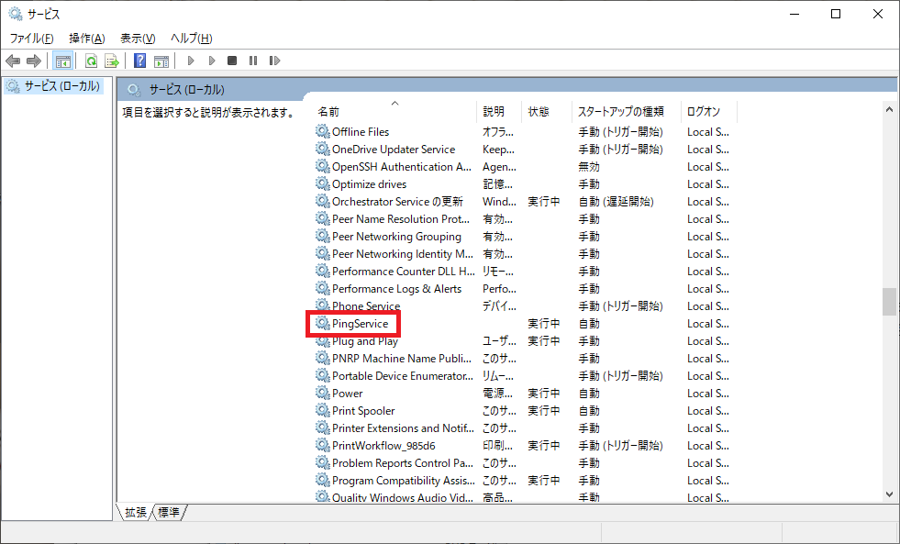Image resolution: width=900 pixels, height=544 pixels.
Task: Open the ファイル(F) menu
Action: click(31, 38)
